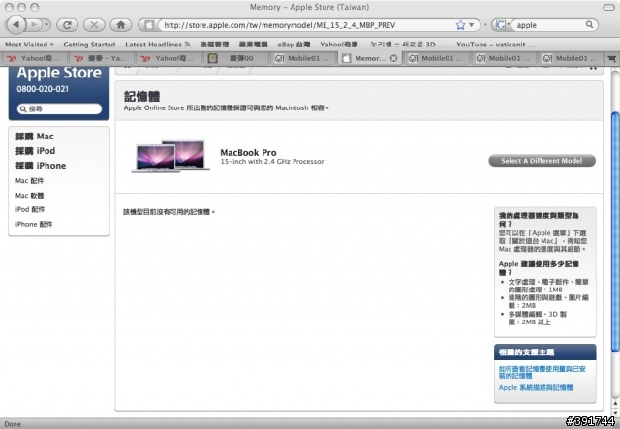Open the YouTube - vaticanit bookmark

(x=495, y=45)
